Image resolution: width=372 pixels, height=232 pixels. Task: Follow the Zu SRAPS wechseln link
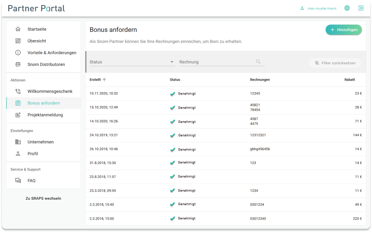[x=43, y=198]
